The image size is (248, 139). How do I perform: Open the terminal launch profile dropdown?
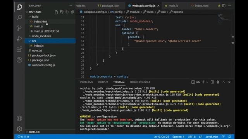pos(207,82)
